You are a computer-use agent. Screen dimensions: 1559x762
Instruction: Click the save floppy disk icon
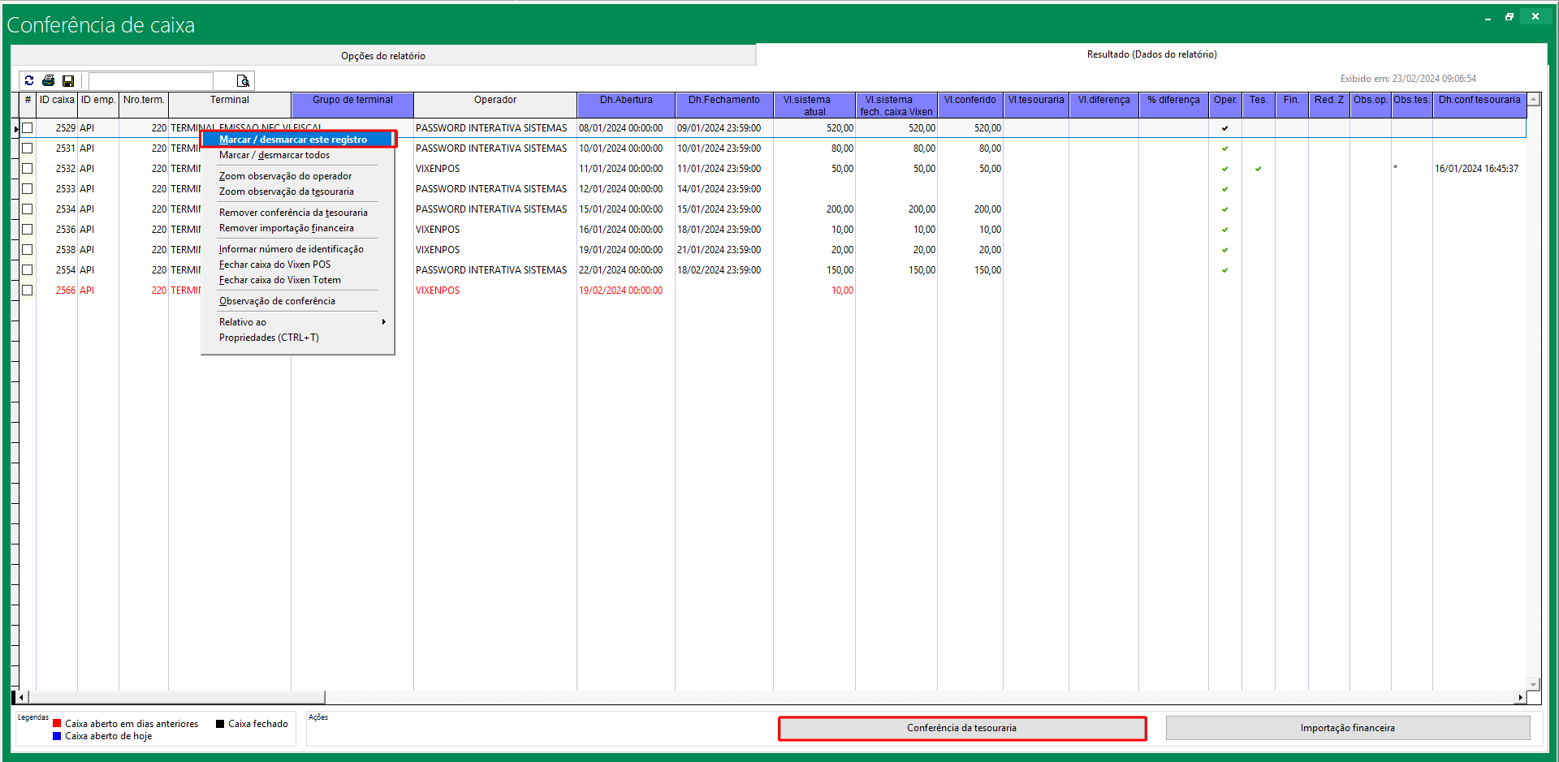coord(68,80)
